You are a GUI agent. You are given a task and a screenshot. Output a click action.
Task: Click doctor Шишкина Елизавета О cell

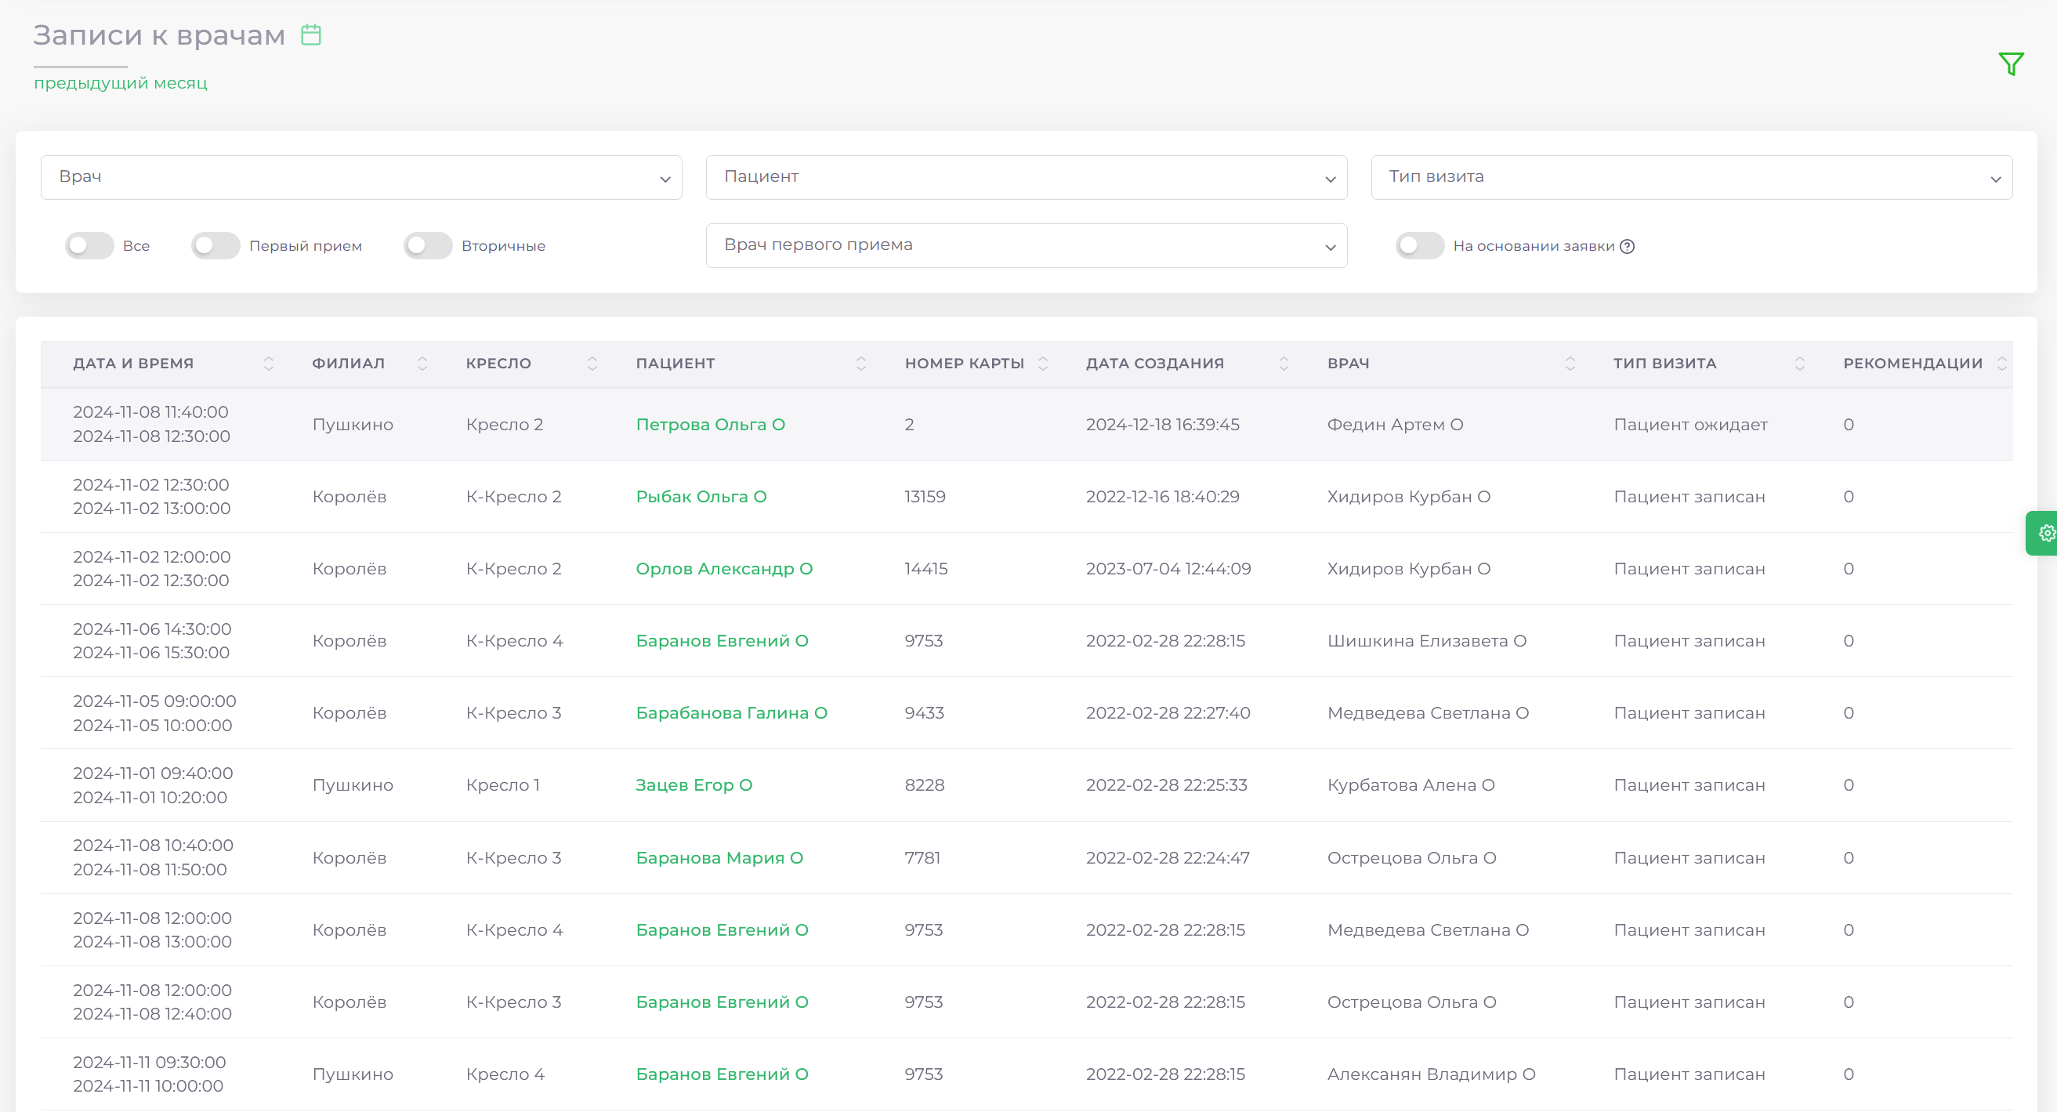click(1426, 641)
